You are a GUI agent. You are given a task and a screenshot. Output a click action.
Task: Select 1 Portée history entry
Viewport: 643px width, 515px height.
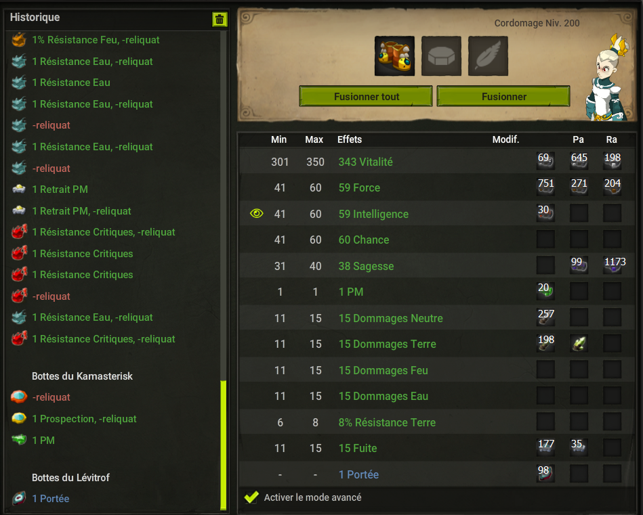click(50, 499)
